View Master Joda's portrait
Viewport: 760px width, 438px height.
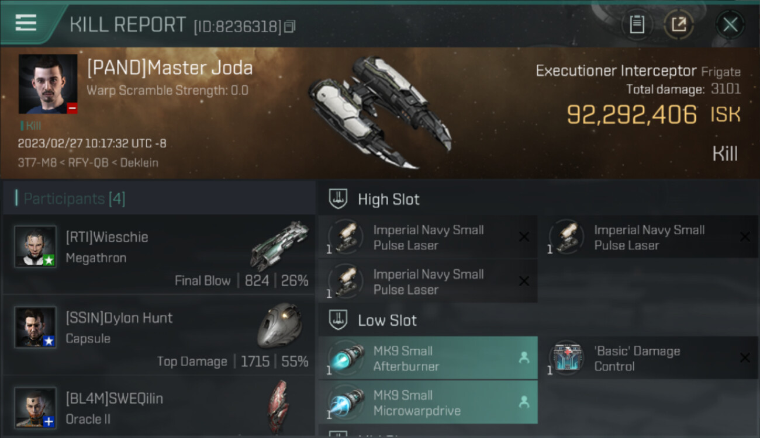click(48, 84)
